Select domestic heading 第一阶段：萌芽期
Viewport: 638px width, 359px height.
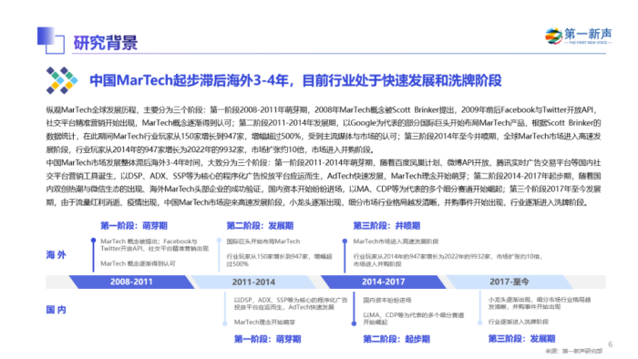(x=267, y=339)
